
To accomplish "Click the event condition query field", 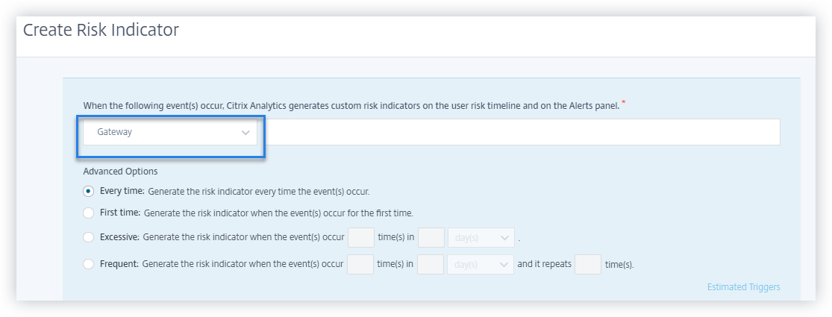I will point(522,133).
